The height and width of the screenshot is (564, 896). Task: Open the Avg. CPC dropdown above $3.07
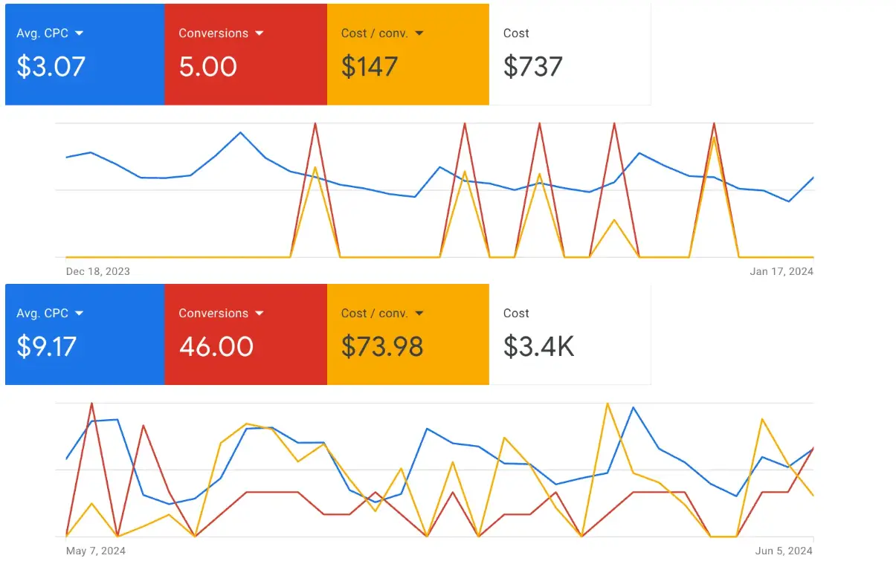[80, 33]
